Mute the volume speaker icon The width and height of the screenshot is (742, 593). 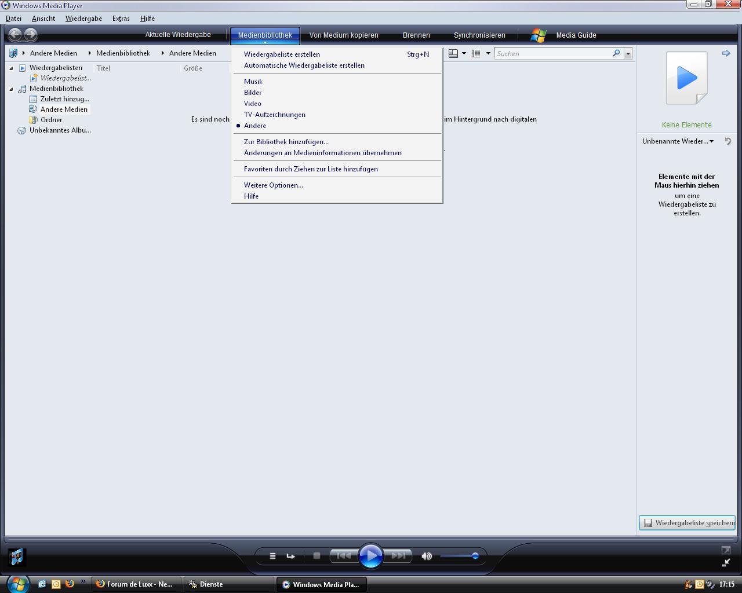click(427, 556)
